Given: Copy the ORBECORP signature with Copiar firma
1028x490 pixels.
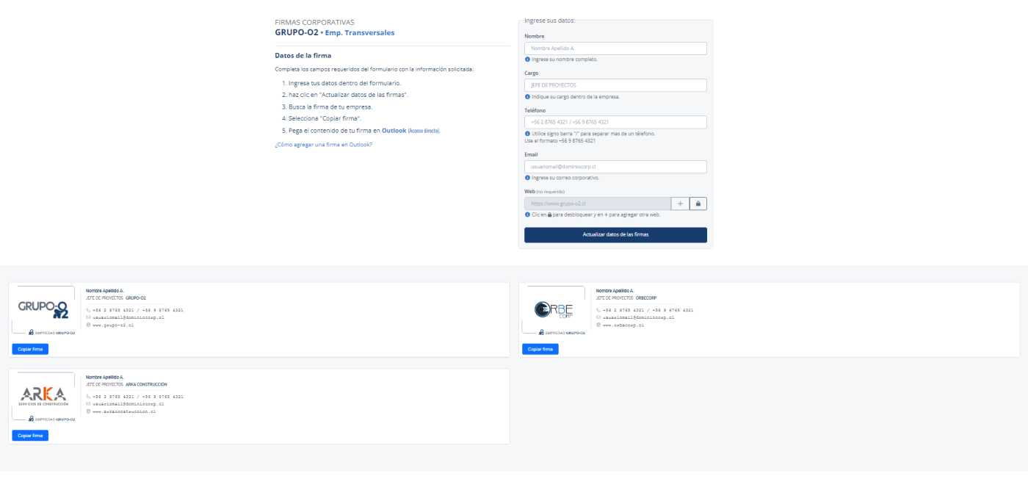Looking at the screenshot, I should point(540,349).
